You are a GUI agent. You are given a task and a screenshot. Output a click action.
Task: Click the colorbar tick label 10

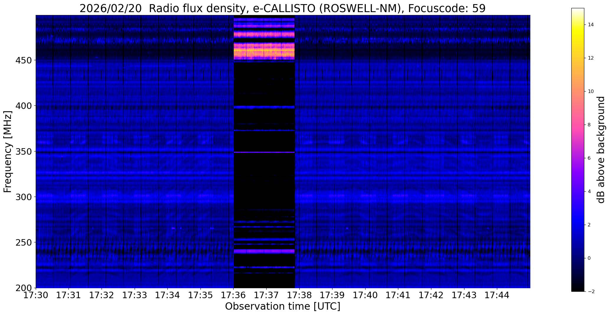591,92
